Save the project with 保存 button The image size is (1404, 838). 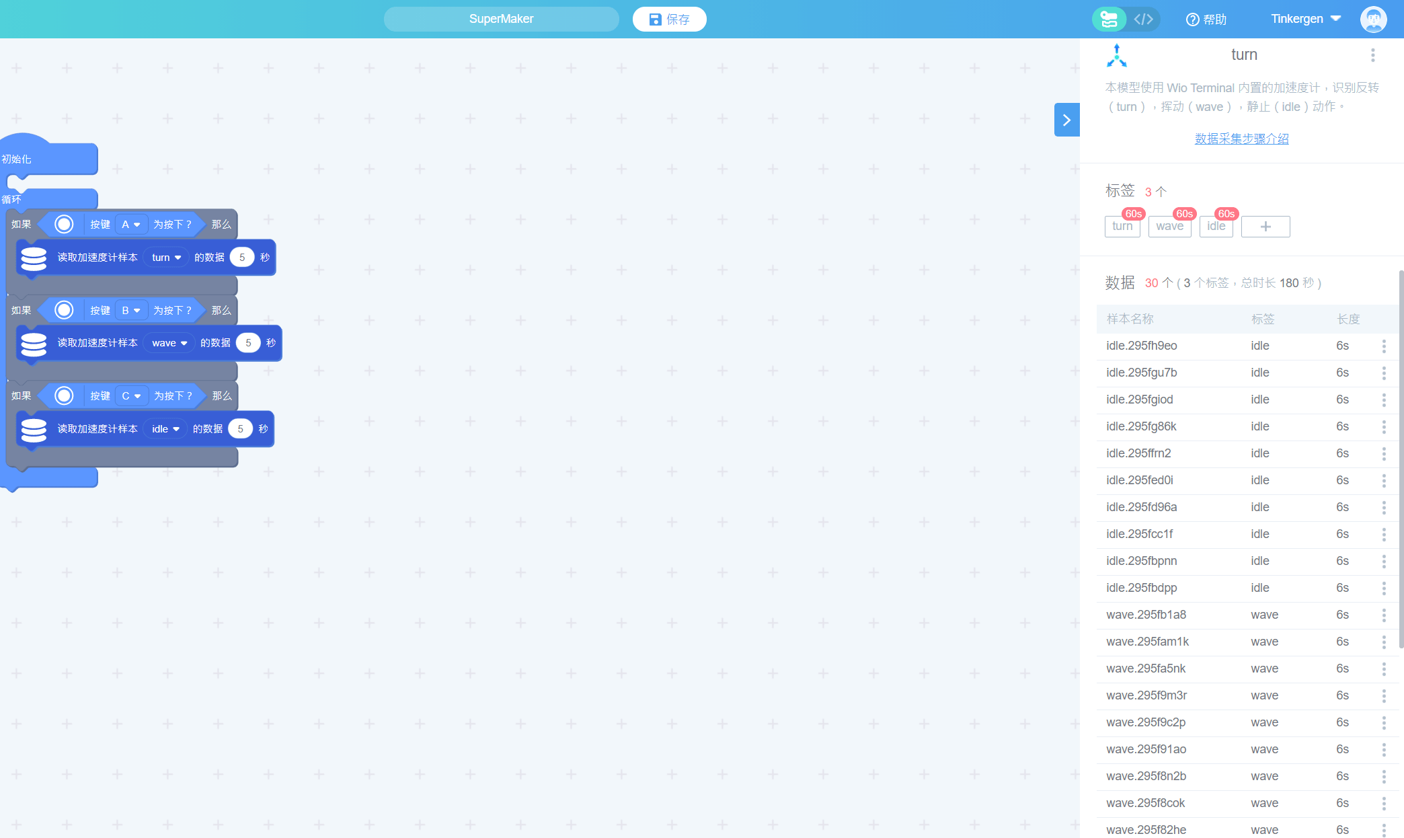click(669, 19)
